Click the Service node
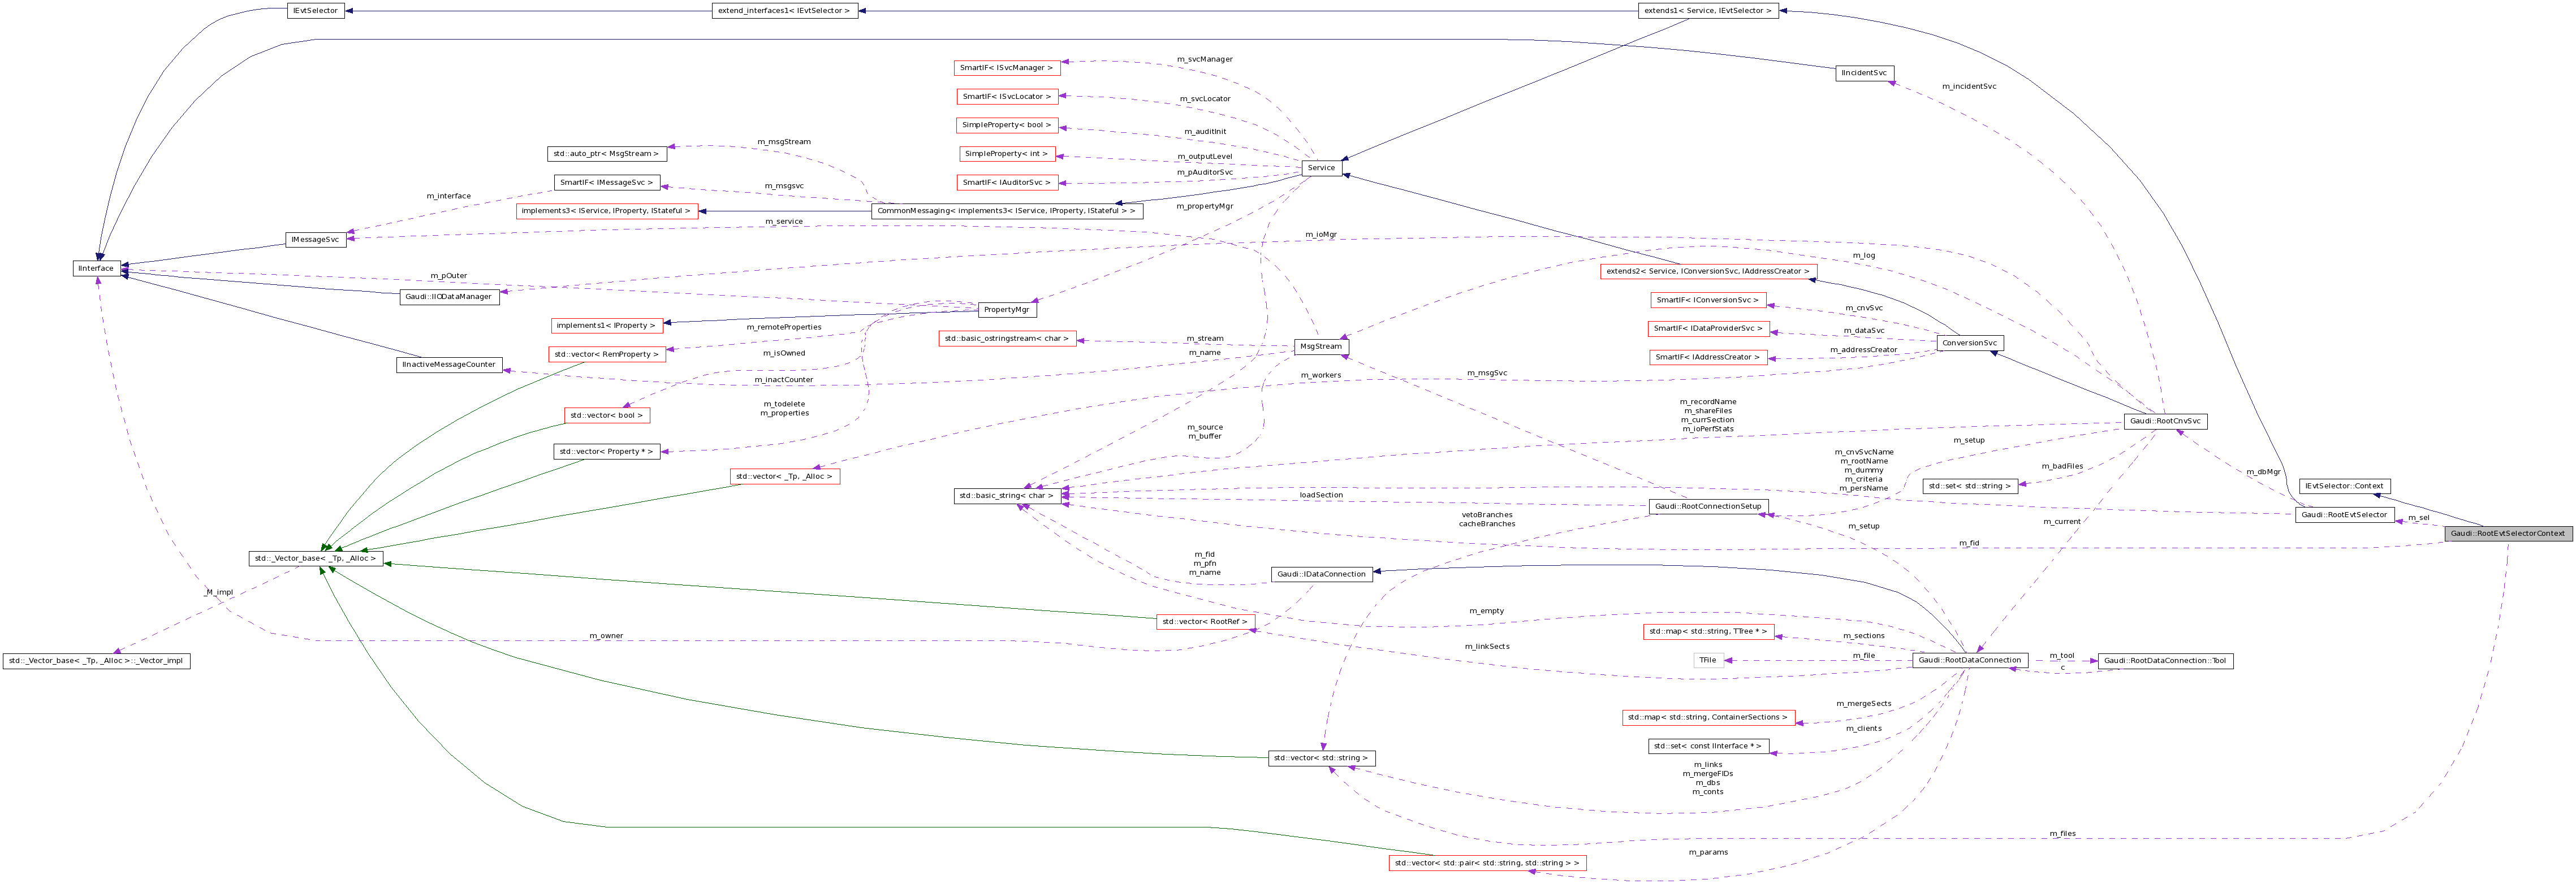This screenshot has width=2576, height=884. click(x=1321, y=168)
